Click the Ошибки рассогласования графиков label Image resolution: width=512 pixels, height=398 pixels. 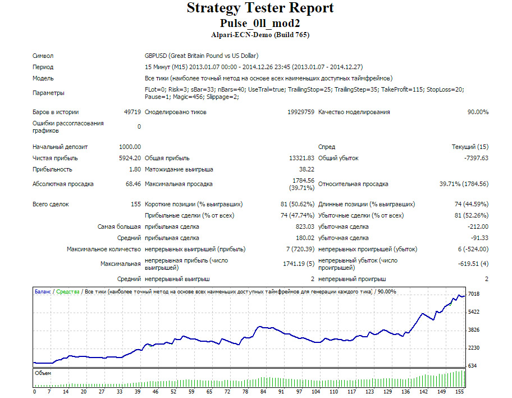coord(68,127)
